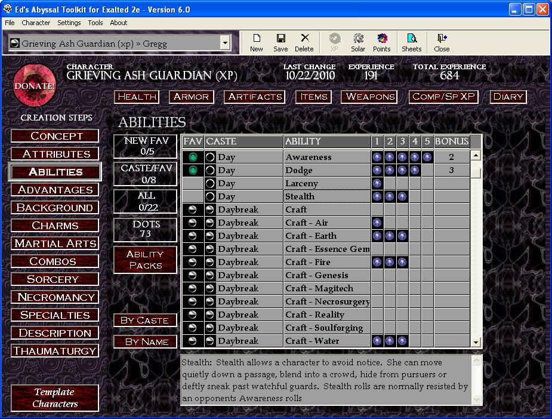
Task: Set Dodge to four dots
Action: click(414, 171)
